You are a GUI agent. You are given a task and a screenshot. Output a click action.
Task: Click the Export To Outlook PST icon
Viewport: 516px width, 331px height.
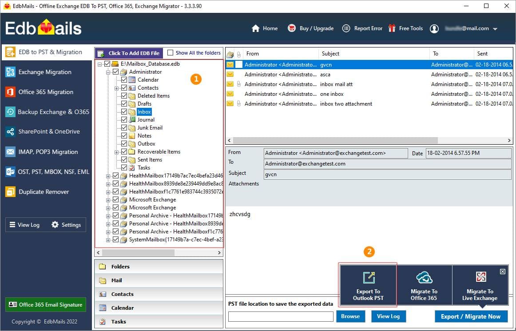point(369,277)
